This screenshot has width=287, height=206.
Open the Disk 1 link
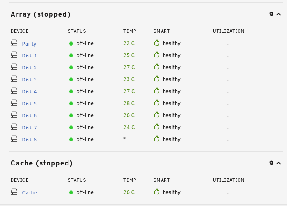[29, 56]
